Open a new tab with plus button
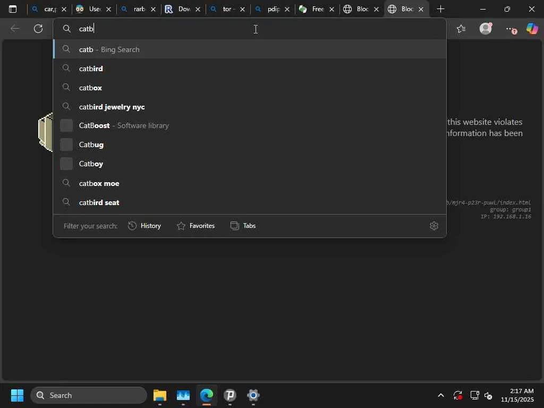The height and width of the screenshot is (408, 544). [x=440, y=9]
